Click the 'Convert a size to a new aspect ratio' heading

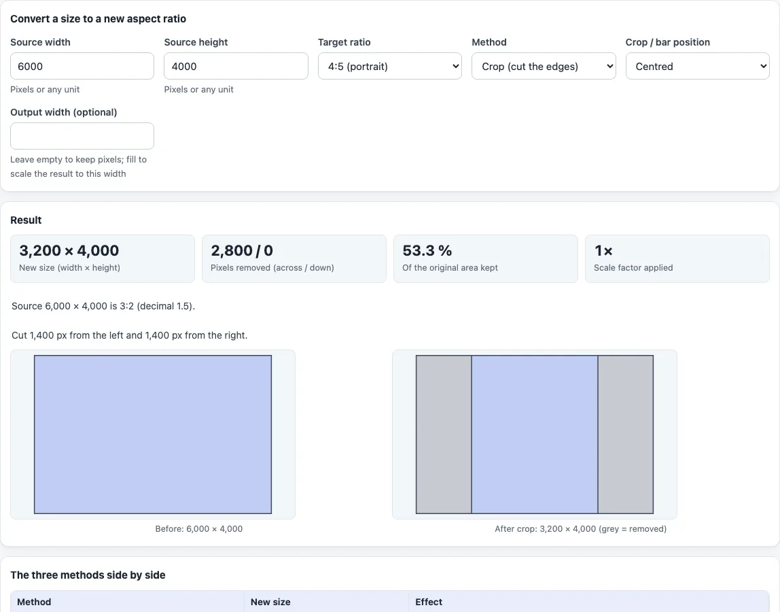pos(99,19)
